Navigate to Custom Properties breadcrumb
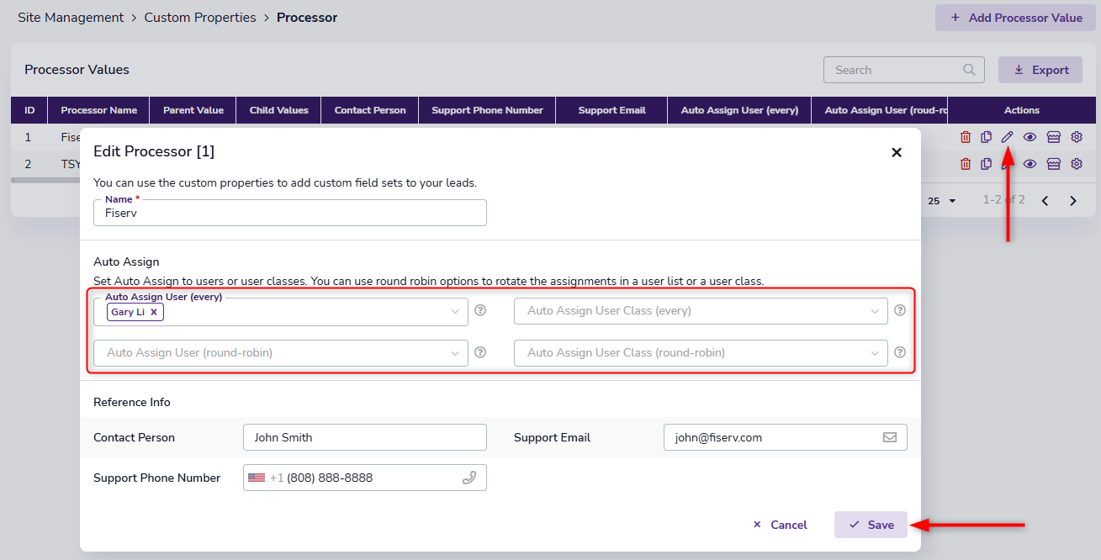 pyautogui.click(x=200, y=18)
